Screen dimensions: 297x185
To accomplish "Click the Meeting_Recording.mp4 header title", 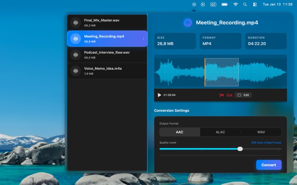I will click(x=227, y=23).
